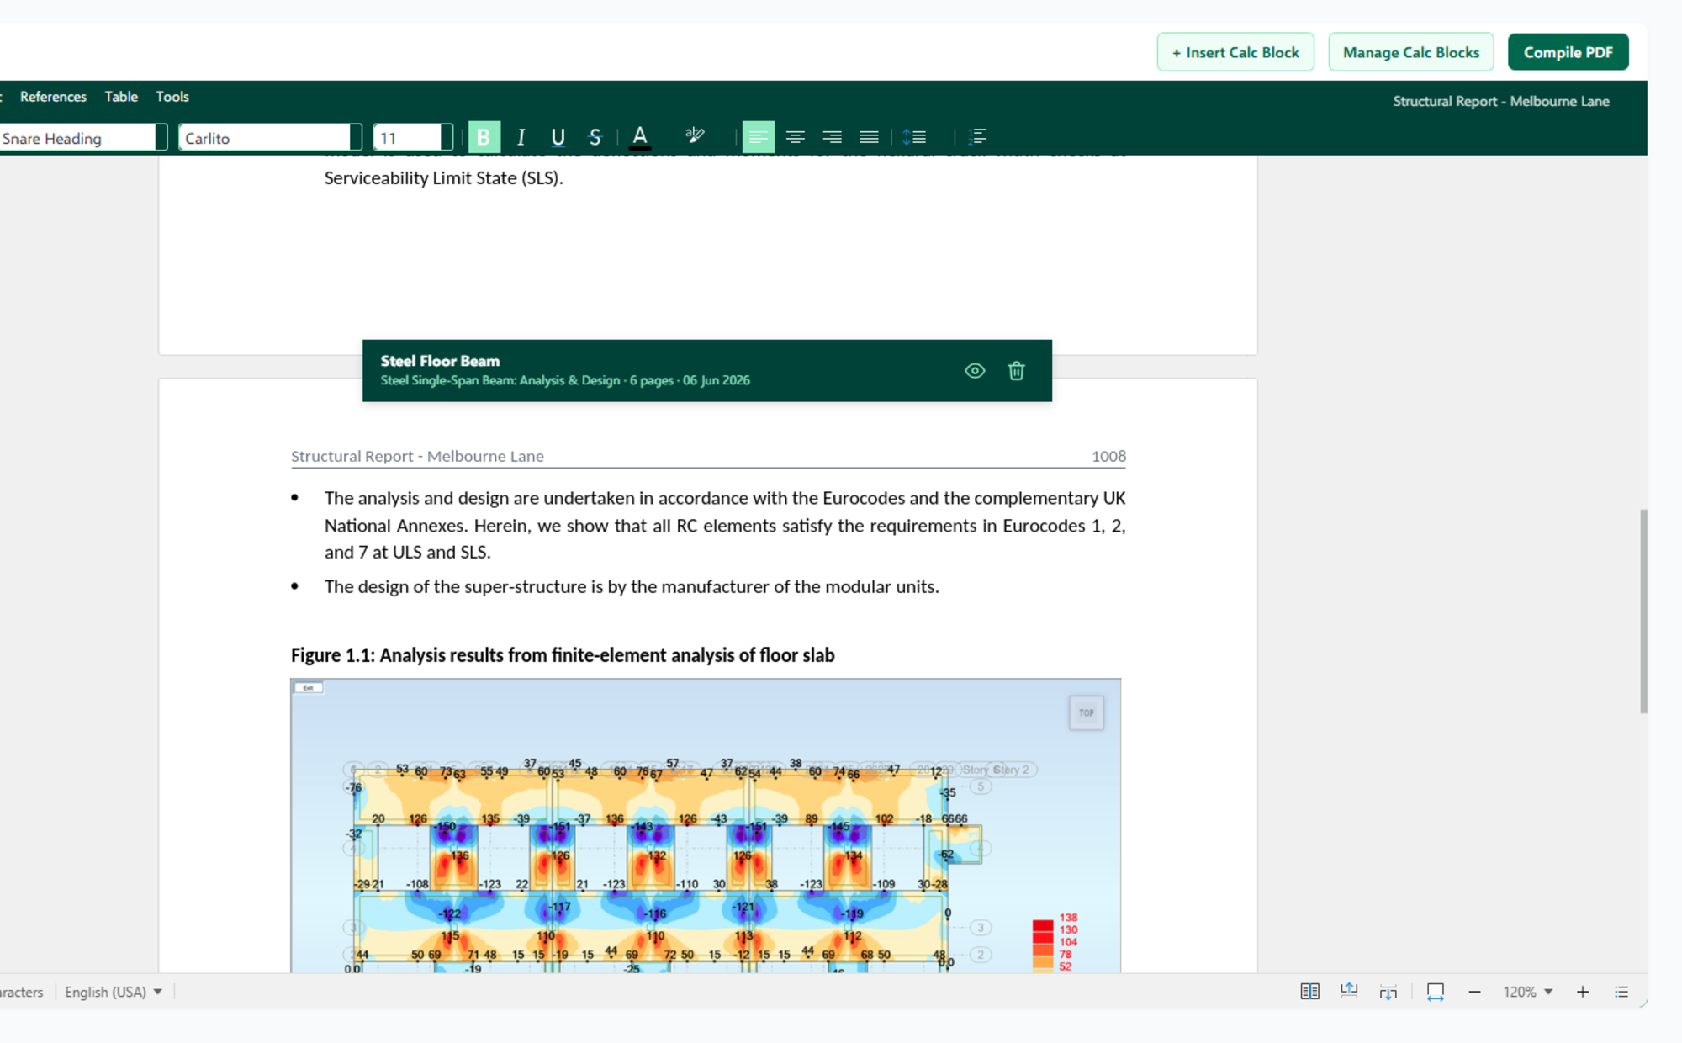This screenshot has height=1043, width=1682.
Task: Align text right
Action: click(832, 137)
